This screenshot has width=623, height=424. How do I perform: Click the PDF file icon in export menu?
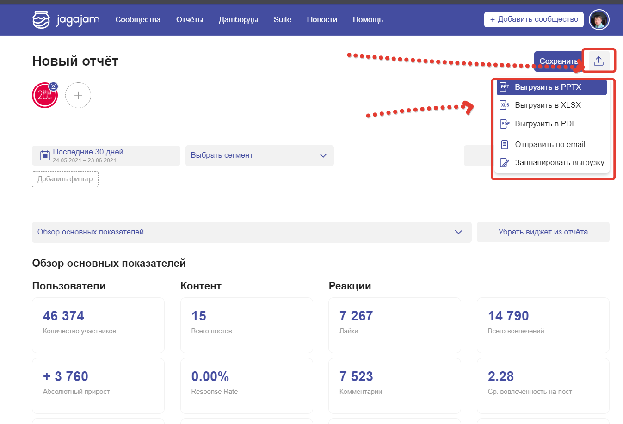point(505,123)
